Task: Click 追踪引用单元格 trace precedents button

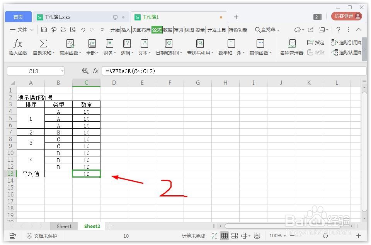Action: pos(347,42)
